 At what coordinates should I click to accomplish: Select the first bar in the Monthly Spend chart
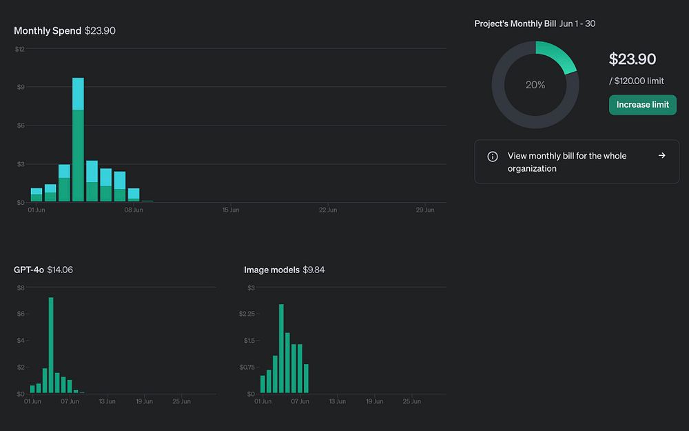click(x=37, y=195)
